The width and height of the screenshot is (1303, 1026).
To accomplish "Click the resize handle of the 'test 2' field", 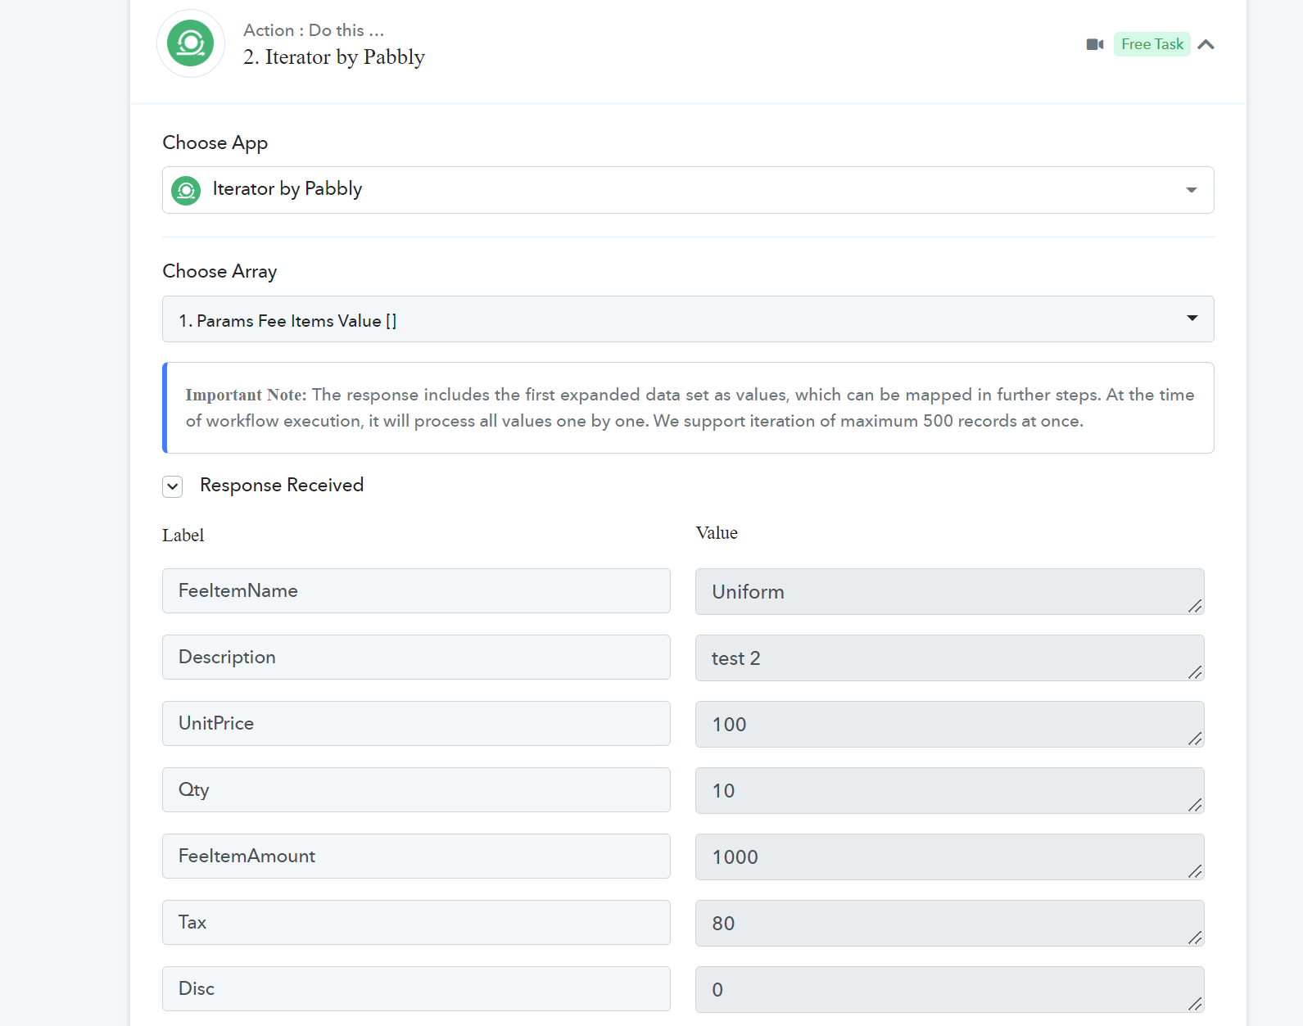I will (1196, 672).
